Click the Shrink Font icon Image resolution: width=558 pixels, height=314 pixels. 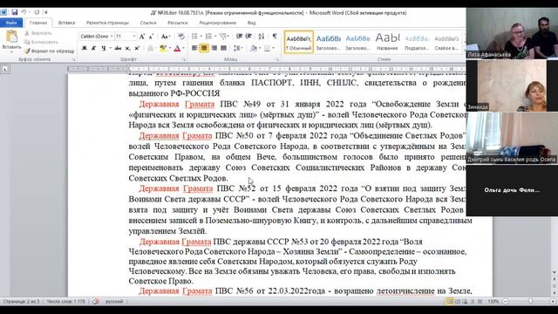(x=151, y=37)
